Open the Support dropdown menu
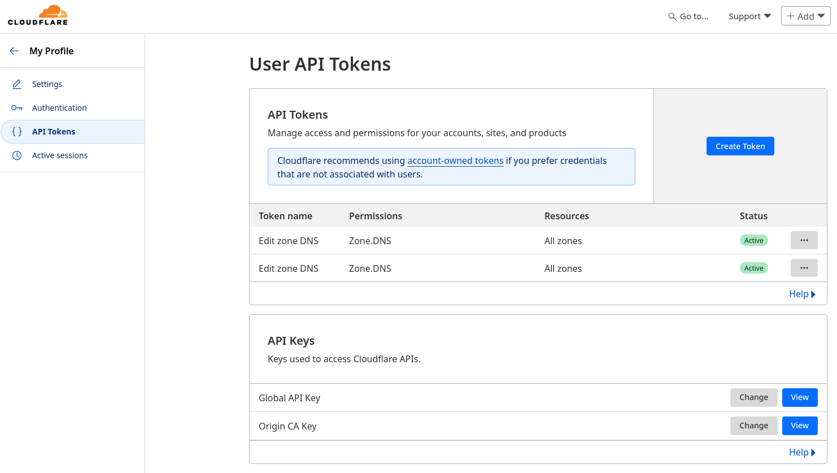Image resolution: width=837 pixels, height=473 pixels. [749, 16]
